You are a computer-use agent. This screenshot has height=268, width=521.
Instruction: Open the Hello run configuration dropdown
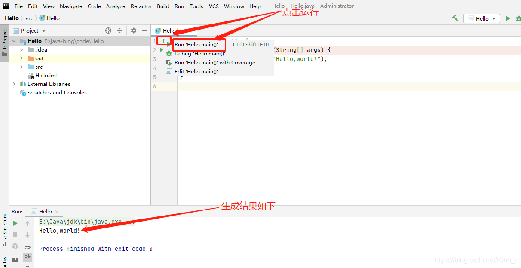481,18
